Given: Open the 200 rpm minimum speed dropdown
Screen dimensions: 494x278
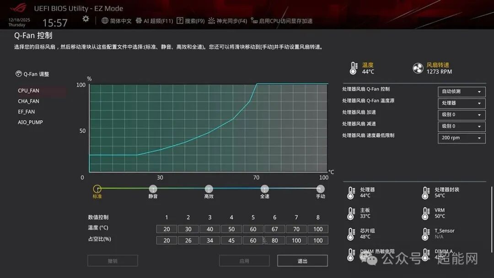Looking at the screenshot, I should [x=461, y=138].
